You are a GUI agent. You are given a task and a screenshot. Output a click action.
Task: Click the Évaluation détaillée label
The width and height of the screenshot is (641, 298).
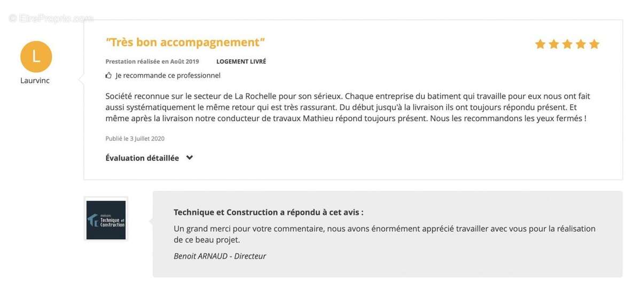point(142,158)
